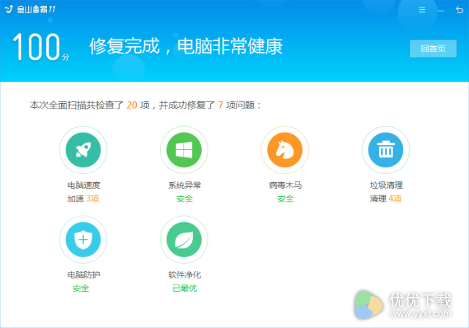Select the 病毒木马 horse icon
Screen dimensions: 469x328
pyautogui.click(x=285, y=150)
